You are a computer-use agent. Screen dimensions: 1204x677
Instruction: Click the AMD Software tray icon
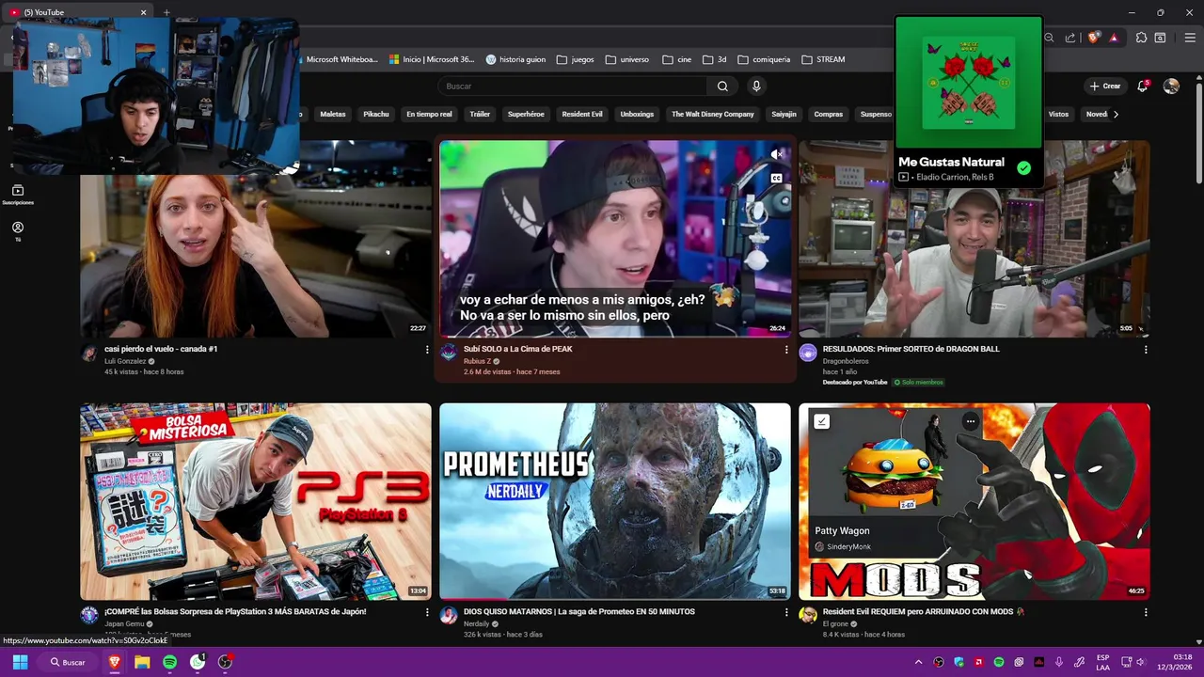(x=979, y=662)
